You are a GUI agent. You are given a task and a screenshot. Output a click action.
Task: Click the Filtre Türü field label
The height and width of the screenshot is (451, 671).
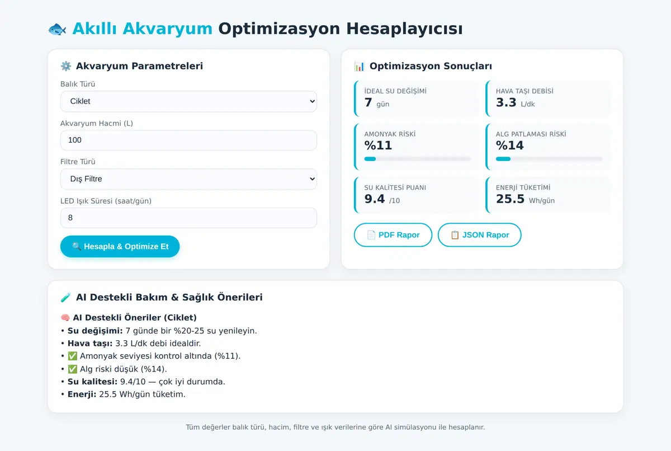pyautogui.click(x=78, y=162)
